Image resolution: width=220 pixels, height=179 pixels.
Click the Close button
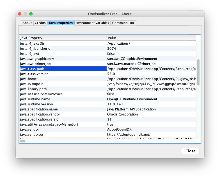[190, 151]
